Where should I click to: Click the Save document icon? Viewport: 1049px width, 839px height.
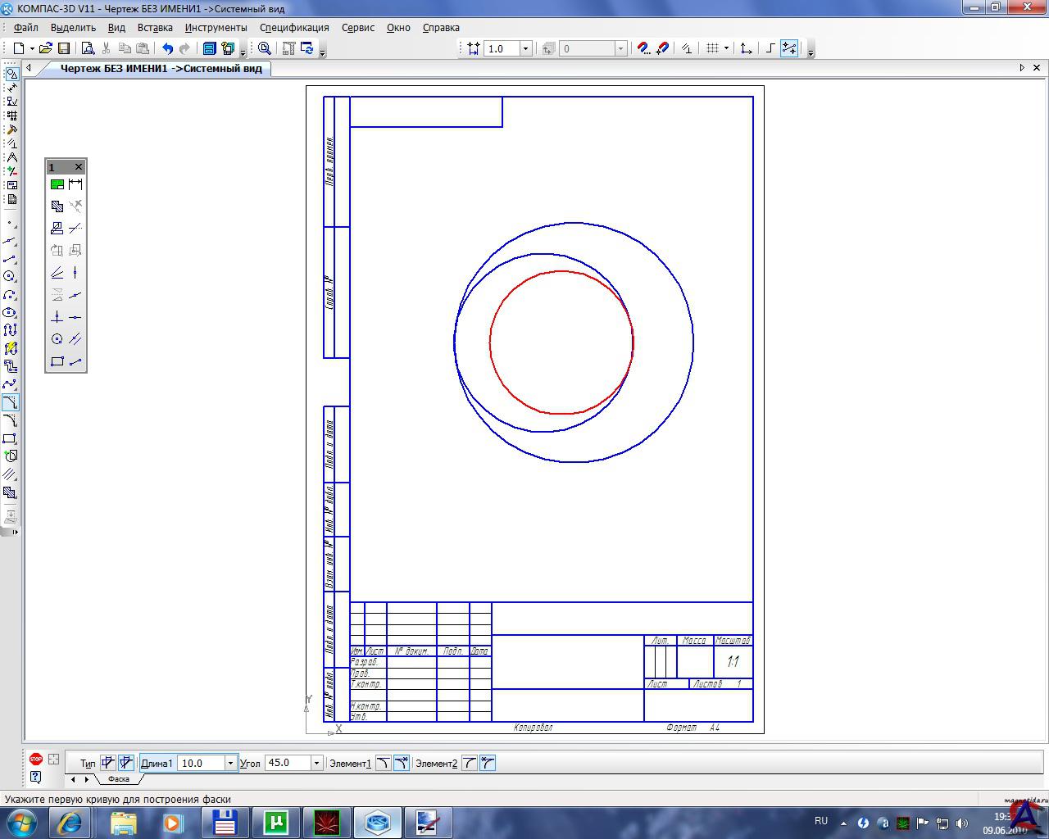pos(63,49)
